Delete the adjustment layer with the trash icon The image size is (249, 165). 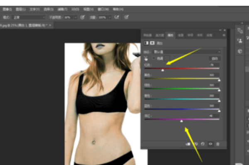tap(218, 144)
